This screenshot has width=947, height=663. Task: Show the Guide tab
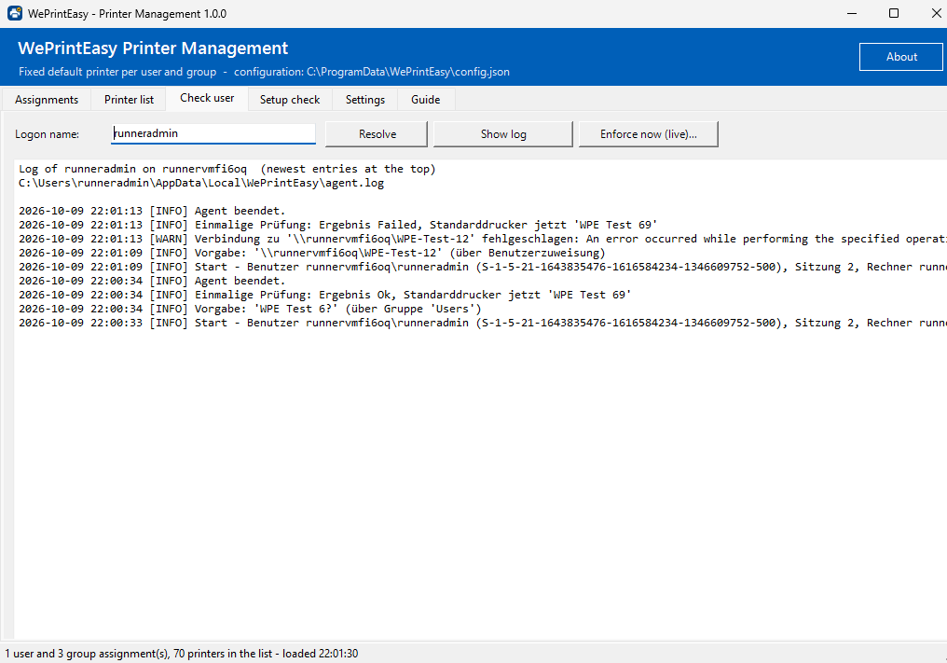(426, 100)
